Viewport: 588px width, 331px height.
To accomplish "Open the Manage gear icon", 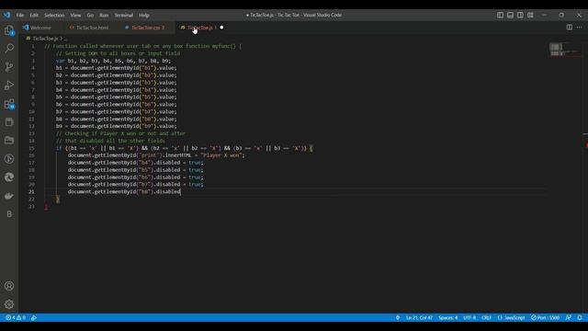I will [9, 304].
